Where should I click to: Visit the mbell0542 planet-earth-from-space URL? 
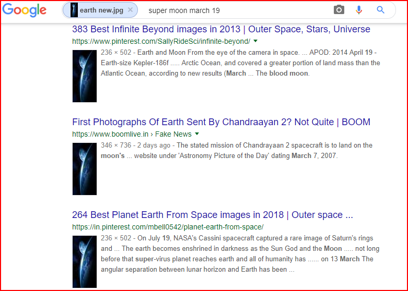pyautogui.click(x=168, y=227)
